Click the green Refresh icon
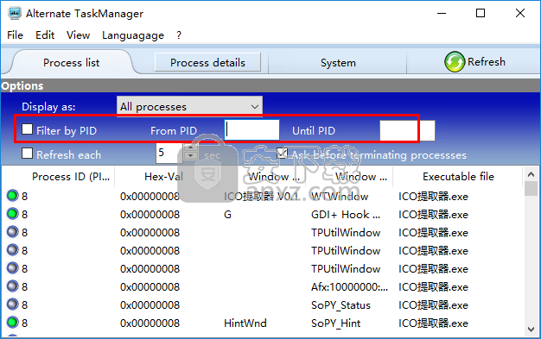 click(455, 62)
